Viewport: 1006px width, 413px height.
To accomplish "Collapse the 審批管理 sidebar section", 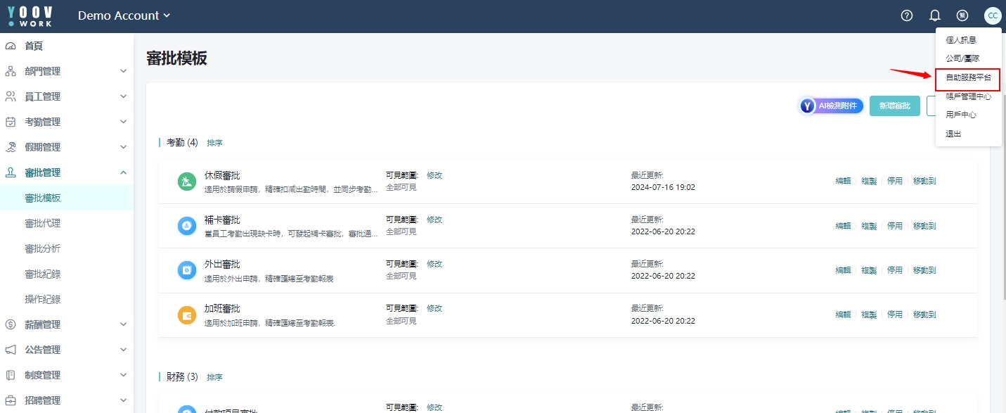I will point(66,172).
